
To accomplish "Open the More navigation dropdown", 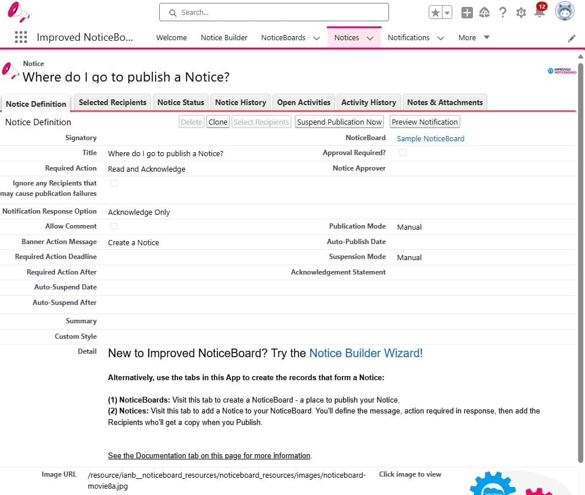I will tap(474, 38).
